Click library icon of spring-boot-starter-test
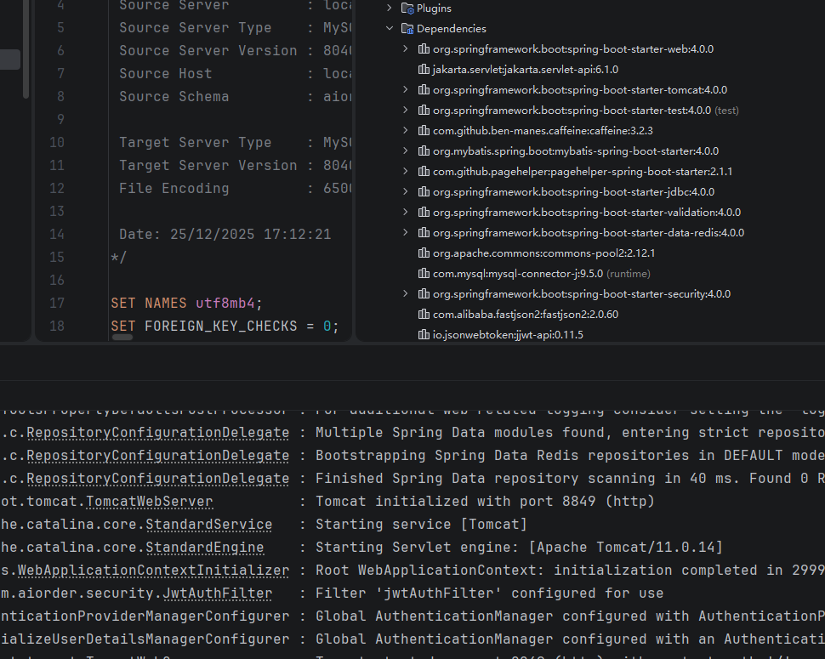 point(424,111)
